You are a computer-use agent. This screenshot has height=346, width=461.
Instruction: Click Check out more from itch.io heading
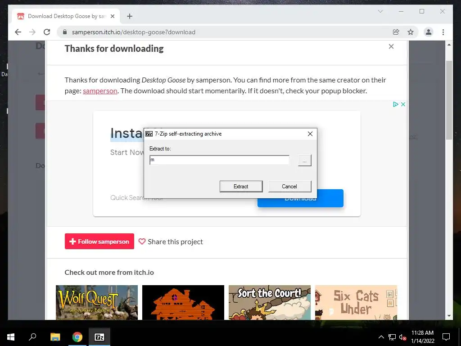(109, 273)
